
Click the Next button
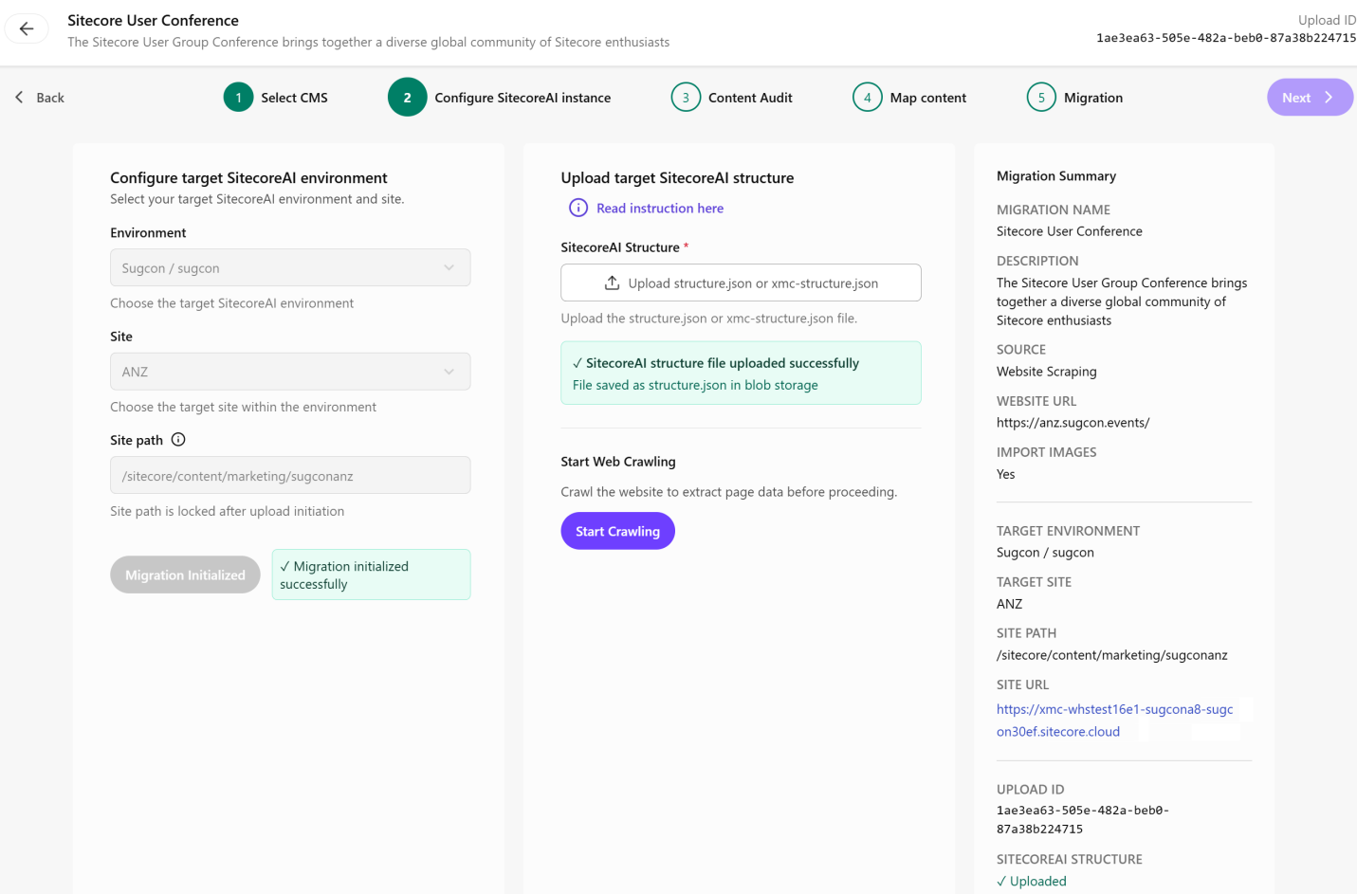point(1310,97)
